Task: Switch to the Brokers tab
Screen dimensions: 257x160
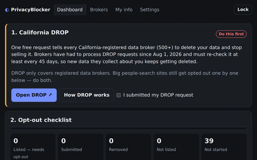Action: pos(99,10)
